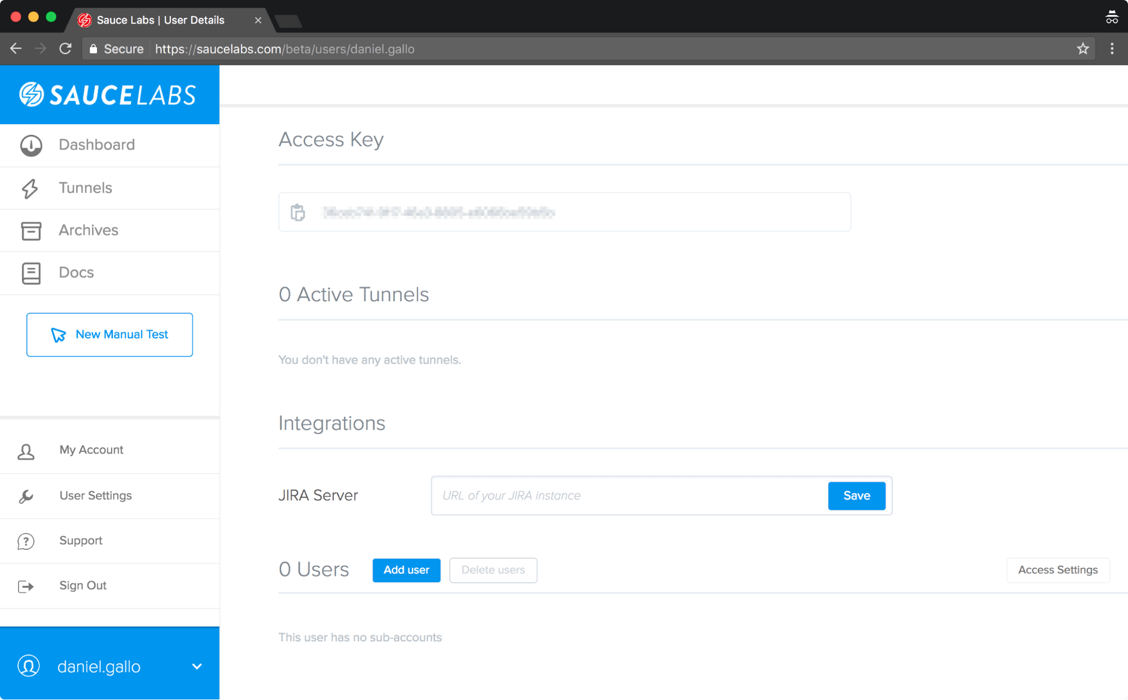Open the Docs menu item
This screenshot has height=700, width=1128.
click(x=109, y=273)
